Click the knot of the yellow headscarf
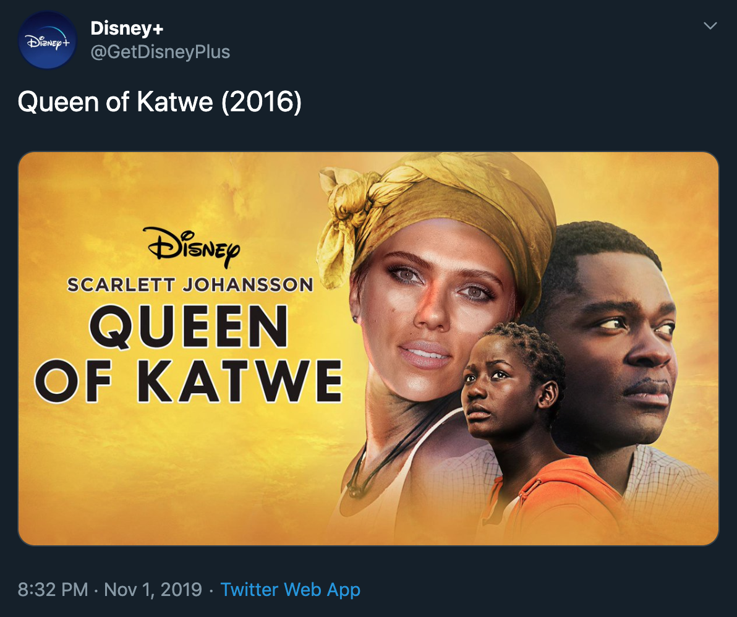Screen dimensions: 737x617 [x=346, y=198]
